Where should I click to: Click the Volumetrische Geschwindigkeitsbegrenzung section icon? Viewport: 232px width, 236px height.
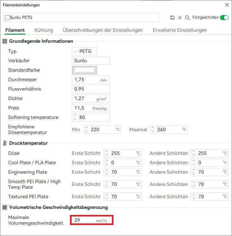coord(5,207)
